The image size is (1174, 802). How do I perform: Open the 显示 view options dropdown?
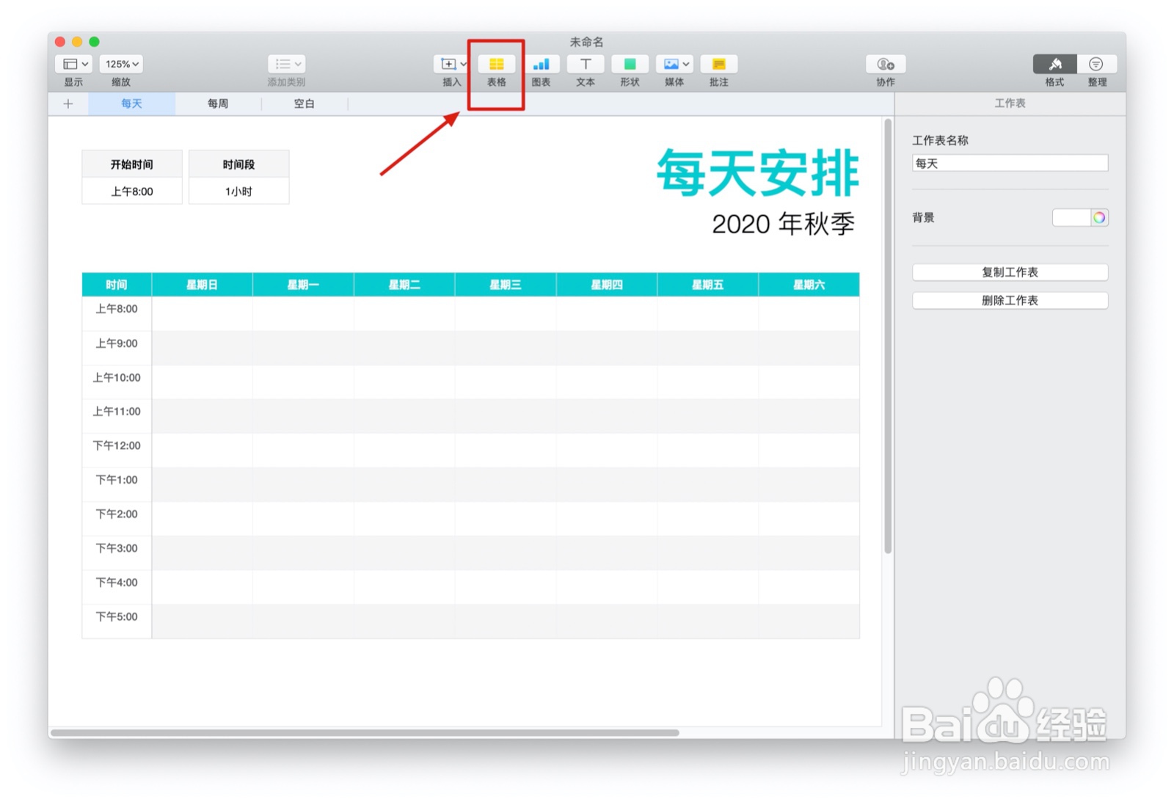pos(73,64)
